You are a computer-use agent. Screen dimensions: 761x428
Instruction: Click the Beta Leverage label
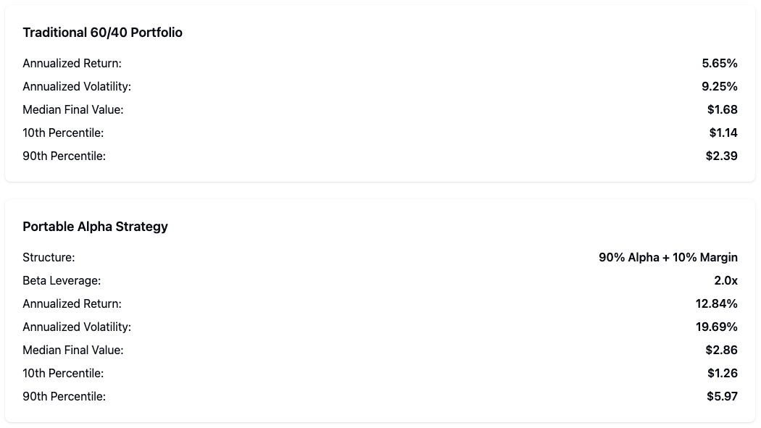point(62,280)
